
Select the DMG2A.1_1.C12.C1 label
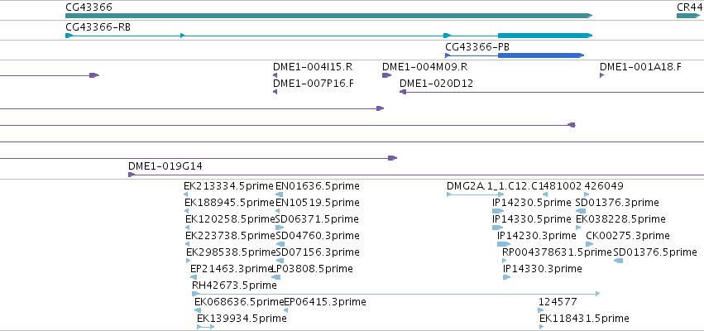coord(496,186)
